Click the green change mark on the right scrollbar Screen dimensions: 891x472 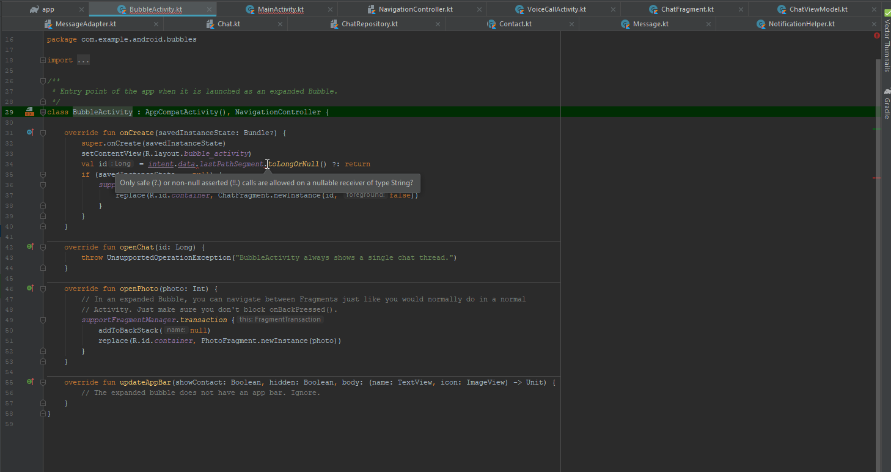pos(877,129)
